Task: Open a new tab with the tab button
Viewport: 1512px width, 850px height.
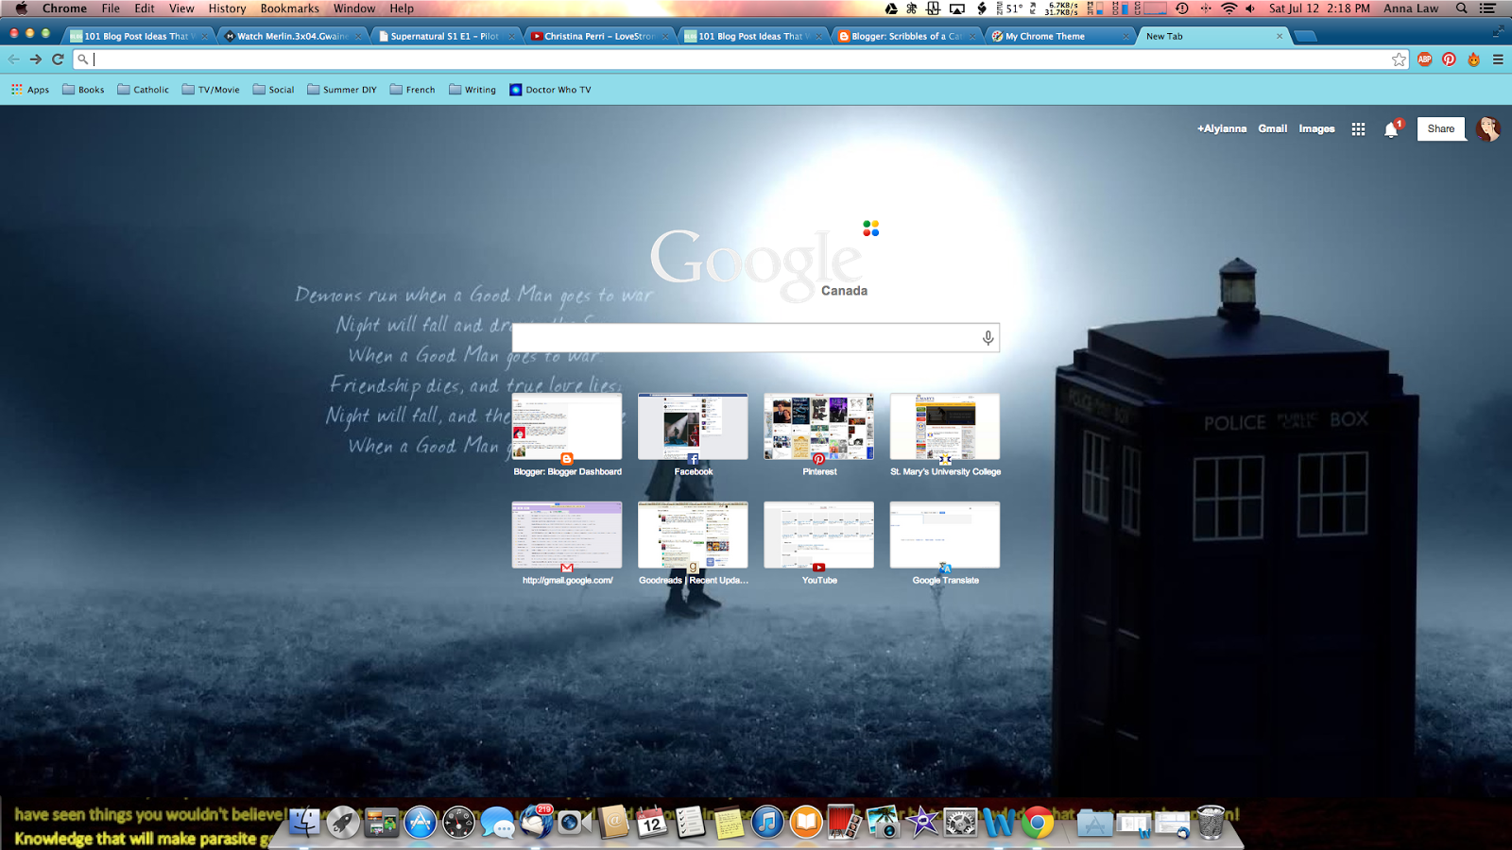Action: pyautogui.click(x=1305, y=36)
